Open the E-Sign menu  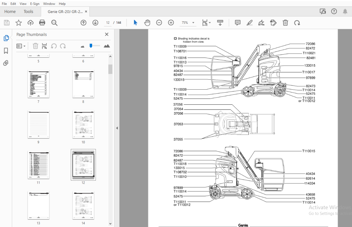pyautogui.click(x=35, y=3)
